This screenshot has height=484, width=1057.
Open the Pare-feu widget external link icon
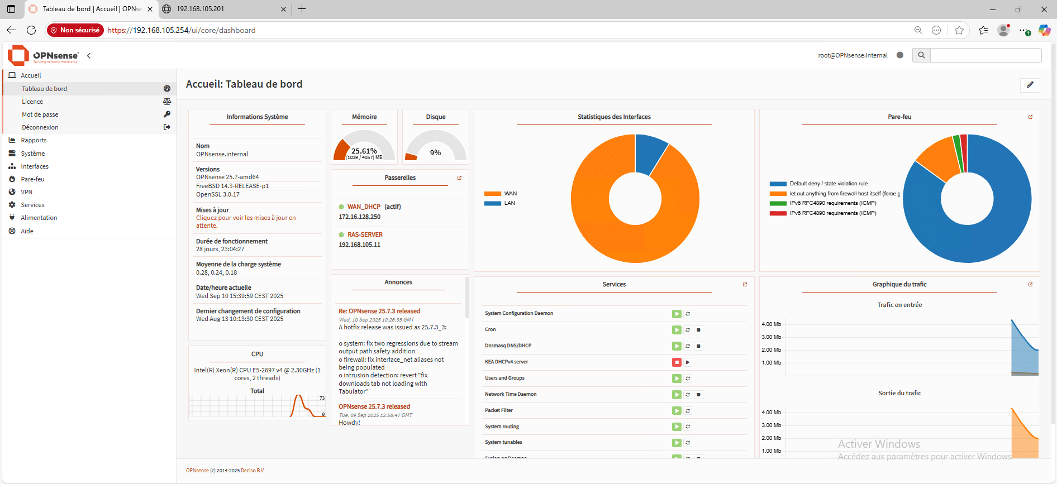(x=1030, y=117)
